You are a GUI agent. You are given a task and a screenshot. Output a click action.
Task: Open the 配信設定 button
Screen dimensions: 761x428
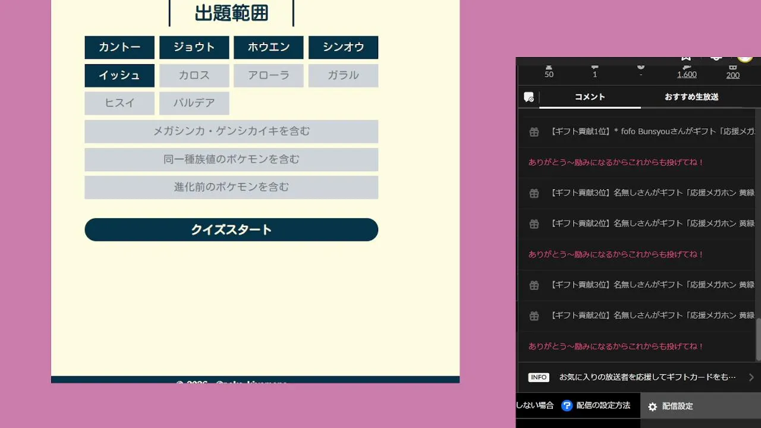(700, 407)
